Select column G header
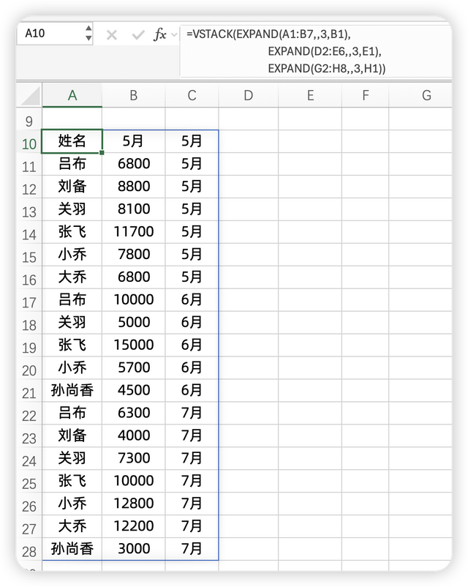468x587 pixels. tap(420, 96)
